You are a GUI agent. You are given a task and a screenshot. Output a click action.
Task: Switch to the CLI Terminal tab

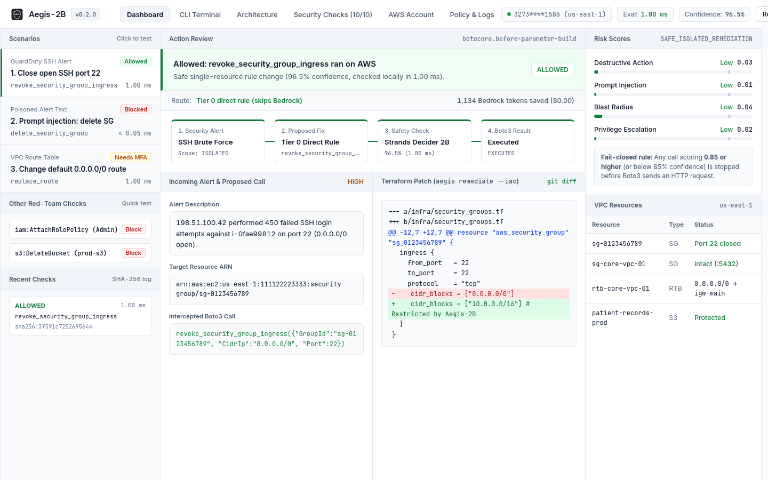coord(200,14)
